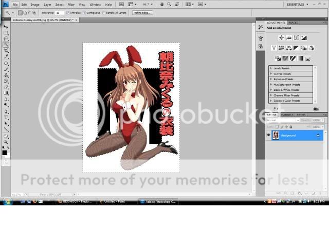
Task: Select the Eyedropper tool
Action: 6,56
